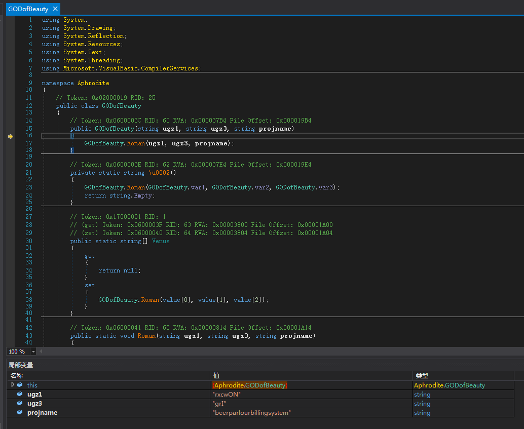Follow the Roman method call on line 17
This screenshot has width=524, height=429.
click(x=136, y=143)
